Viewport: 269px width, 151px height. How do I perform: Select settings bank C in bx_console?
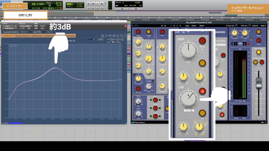(x=177, y=26)
